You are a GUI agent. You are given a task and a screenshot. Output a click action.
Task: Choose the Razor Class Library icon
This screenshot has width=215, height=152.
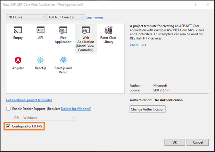(108, 30)
